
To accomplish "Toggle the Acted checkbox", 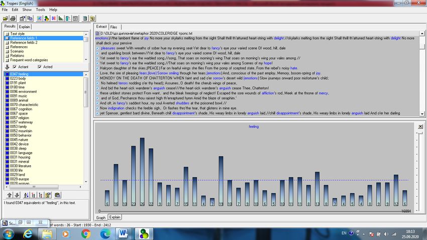I will pos(40,67).
